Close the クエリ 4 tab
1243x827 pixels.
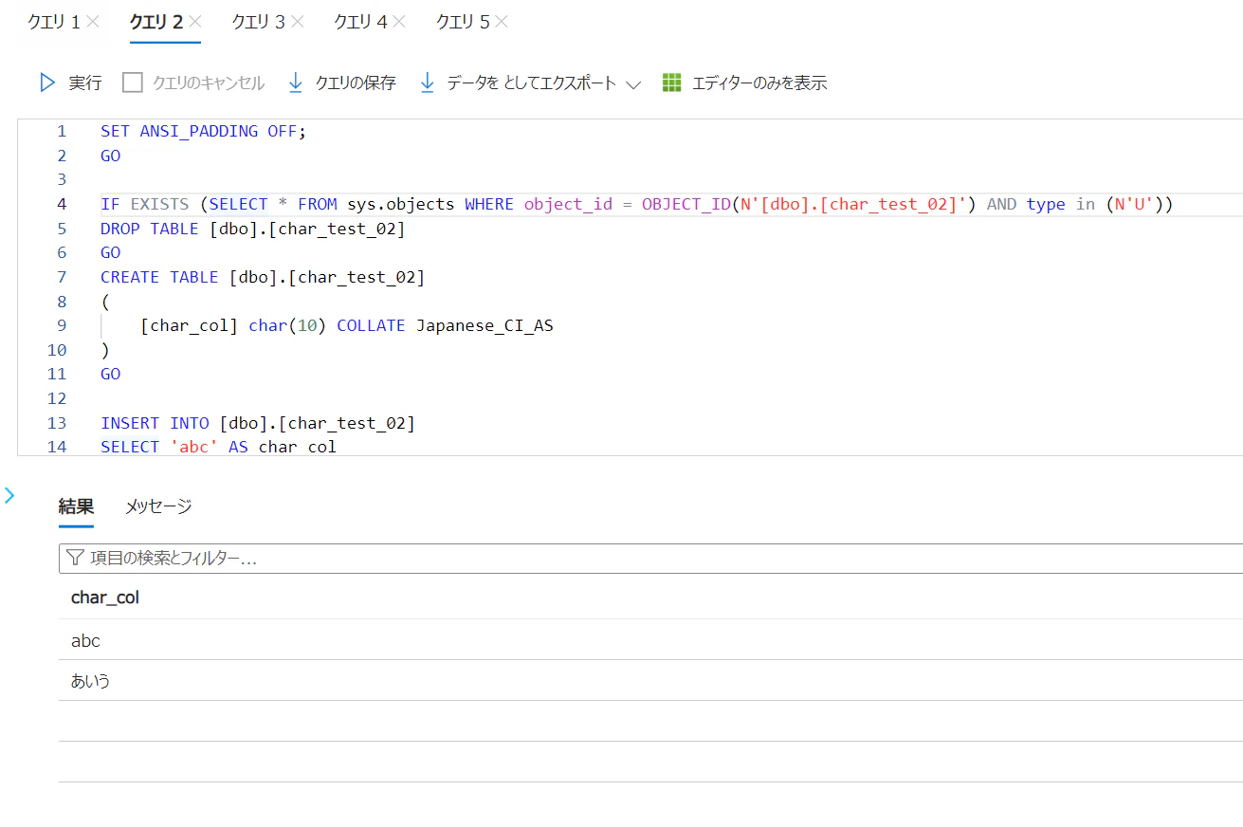[x=399, y=21]
